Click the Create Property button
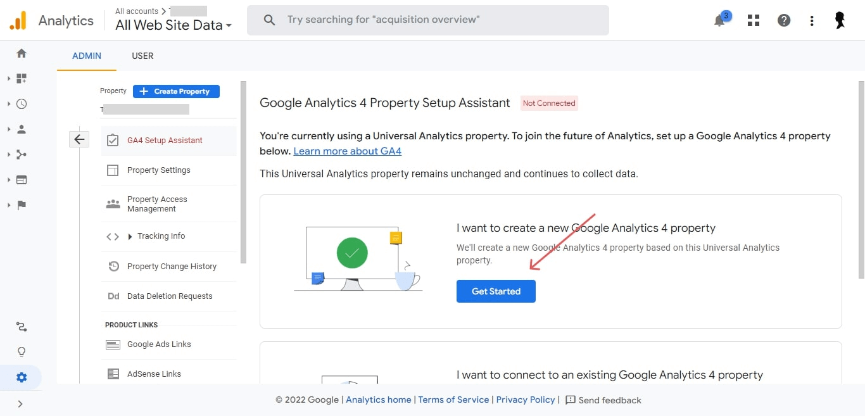 click(x=176, y=91)
